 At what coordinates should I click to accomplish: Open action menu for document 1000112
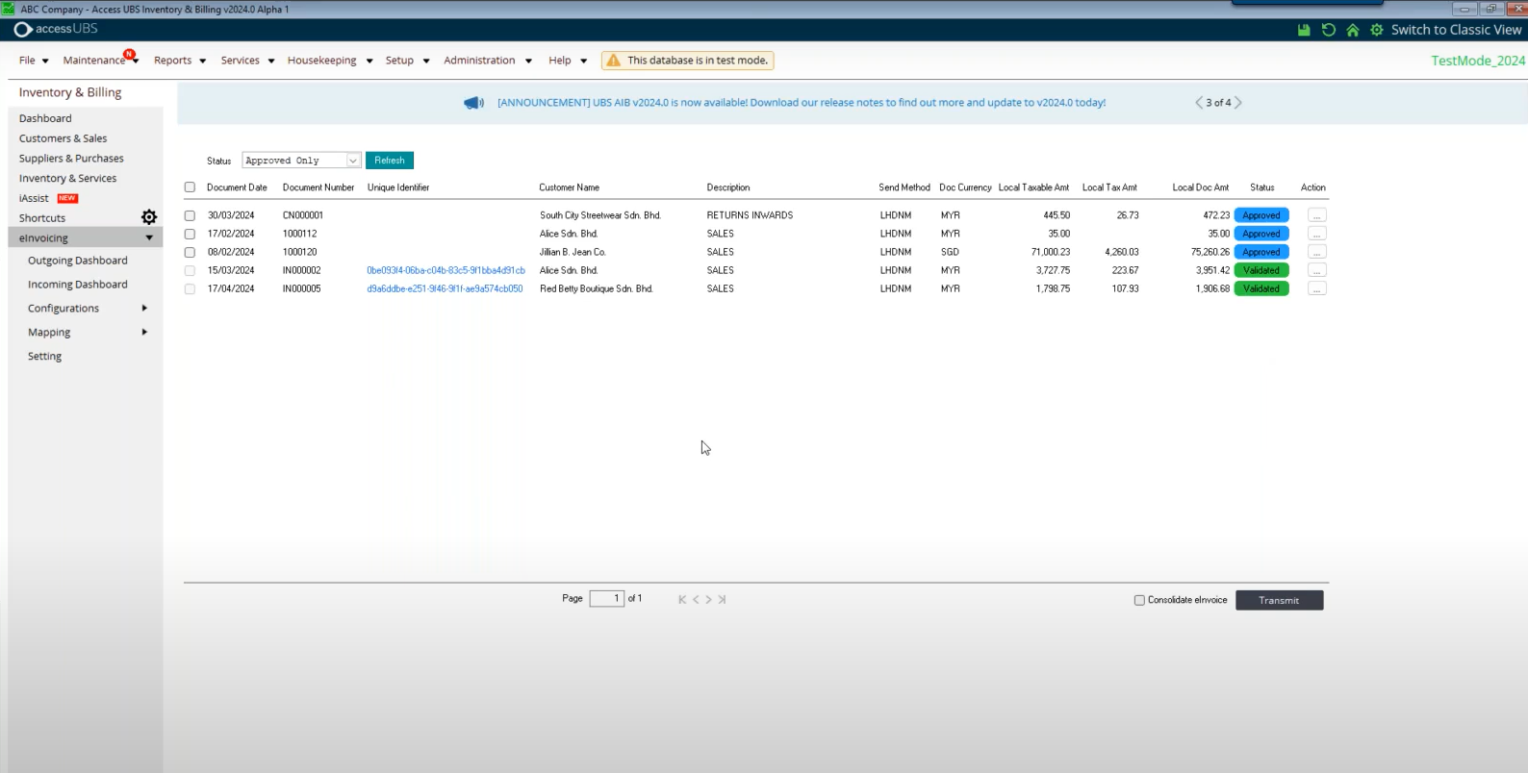coord(1317,234)
